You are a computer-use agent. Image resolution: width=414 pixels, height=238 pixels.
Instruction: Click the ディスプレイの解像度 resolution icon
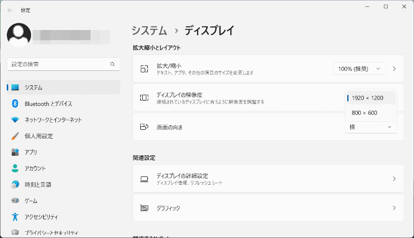pos(144,98)
